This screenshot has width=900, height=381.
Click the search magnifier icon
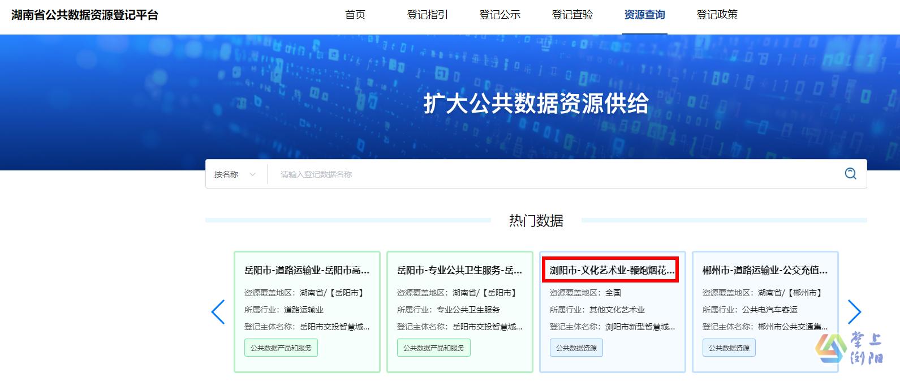(x=850, y=174)
